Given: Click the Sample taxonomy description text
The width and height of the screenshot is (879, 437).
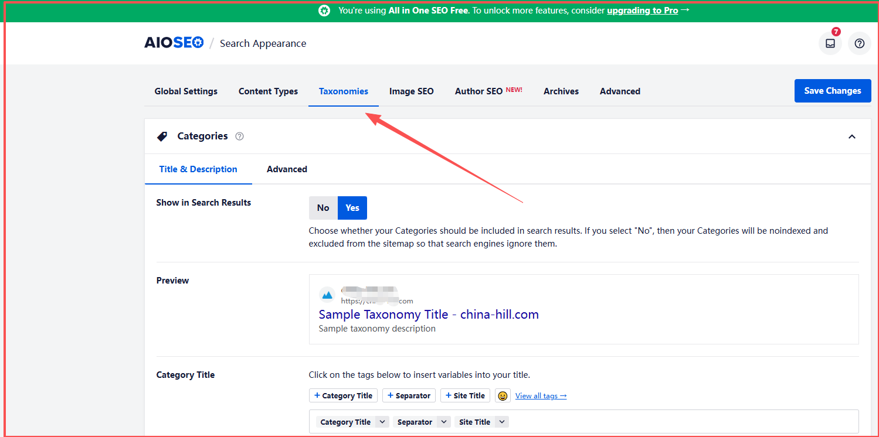Looking at the screenshot, I should click(x=377, y=329).
